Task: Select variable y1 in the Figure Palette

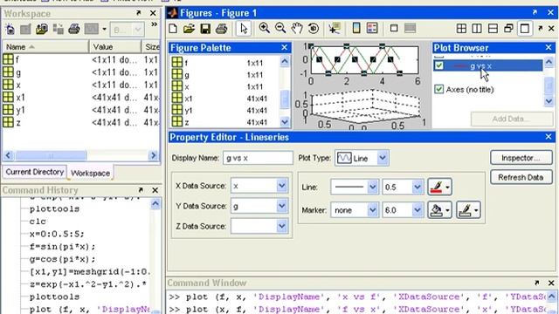Action: [x=225, y=110]
